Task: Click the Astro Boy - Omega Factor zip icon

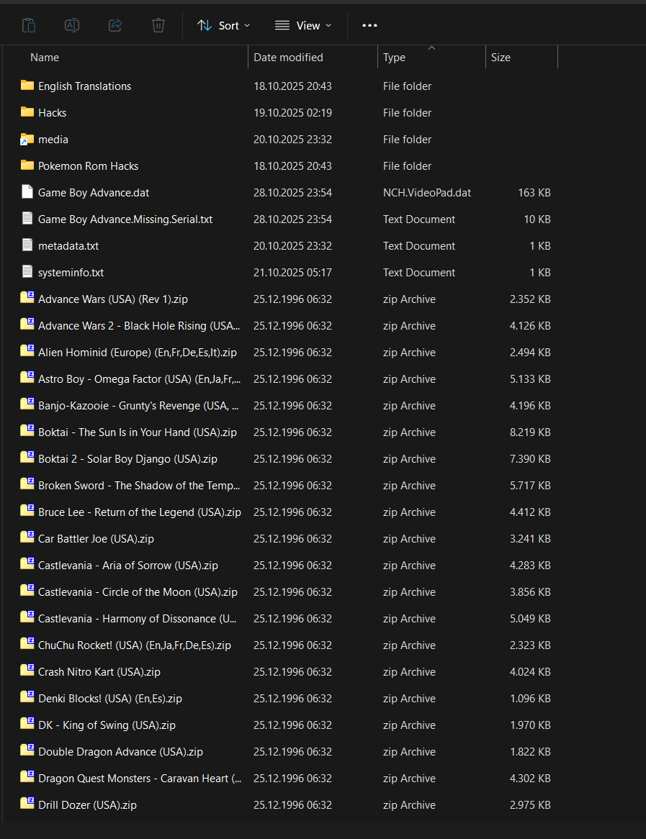Action: pos(27,378)
